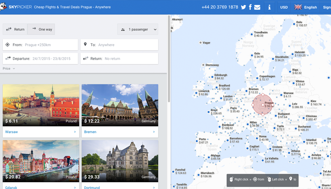Open the info icon in header
The image size is (331, 189).
[x=269, y=7]
